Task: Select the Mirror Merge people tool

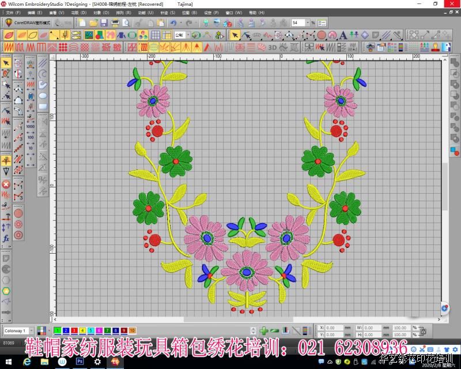Action: pyautogui.click(x=354, y=35)
